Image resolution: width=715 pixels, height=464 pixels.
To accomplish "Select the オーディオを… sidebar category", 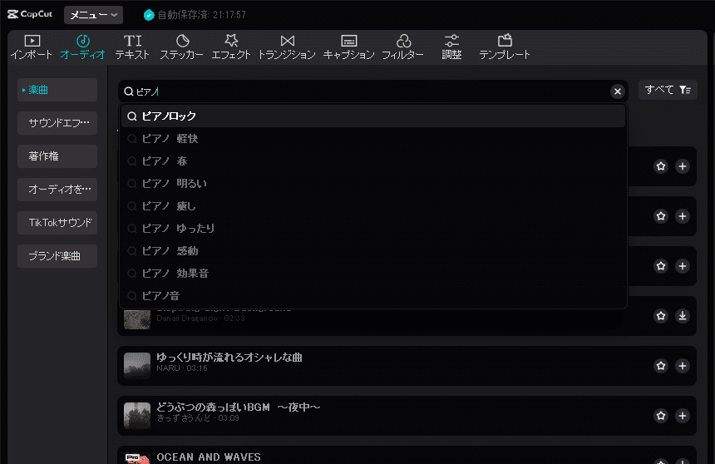I will pyautogui.click(x=57, y=190).
